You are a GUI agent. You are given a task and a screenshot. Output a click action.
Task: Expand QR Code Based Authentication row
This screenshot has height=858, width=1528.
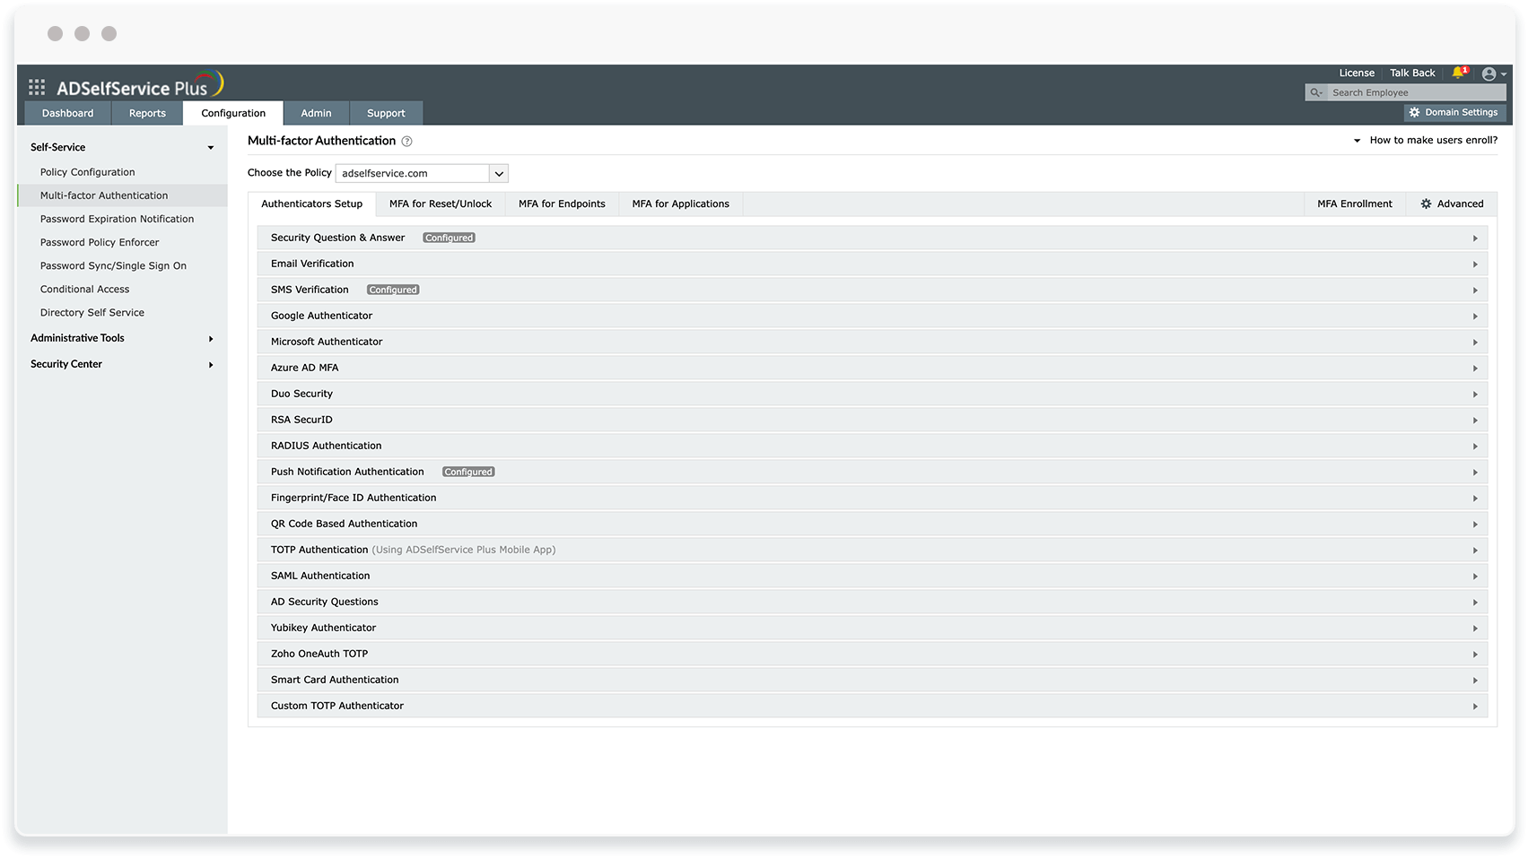pyautogui.click(x=872, y=524)
